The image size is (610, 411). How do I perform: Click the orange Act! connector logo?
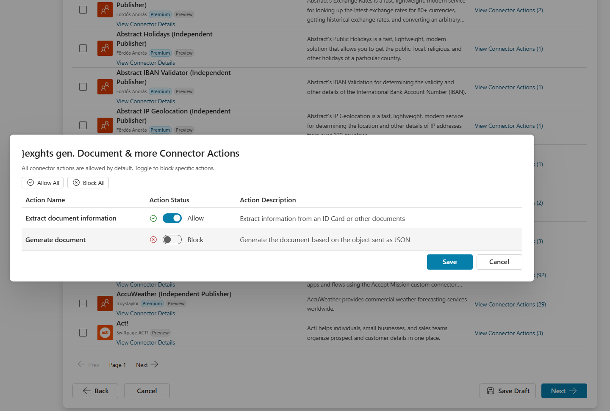(x=105, y=333)
